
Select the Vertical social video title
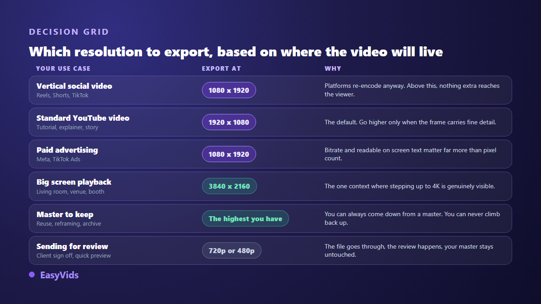[74, 86]
